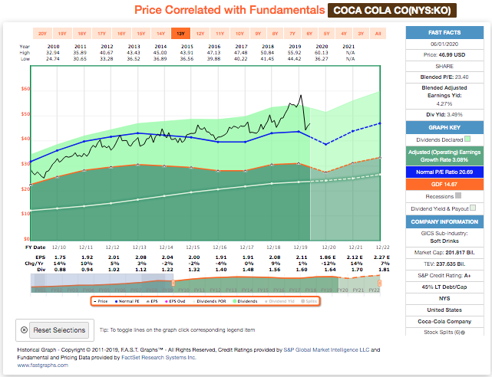Toggle the EPS Ovd legend item
The height and width of the screenshot is (377, 492).
click(x=175, y=301)
